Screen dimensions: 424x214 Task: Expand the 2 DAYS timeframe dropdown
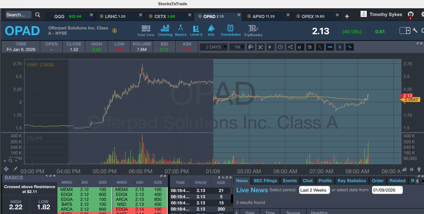[x=214, y=47]
